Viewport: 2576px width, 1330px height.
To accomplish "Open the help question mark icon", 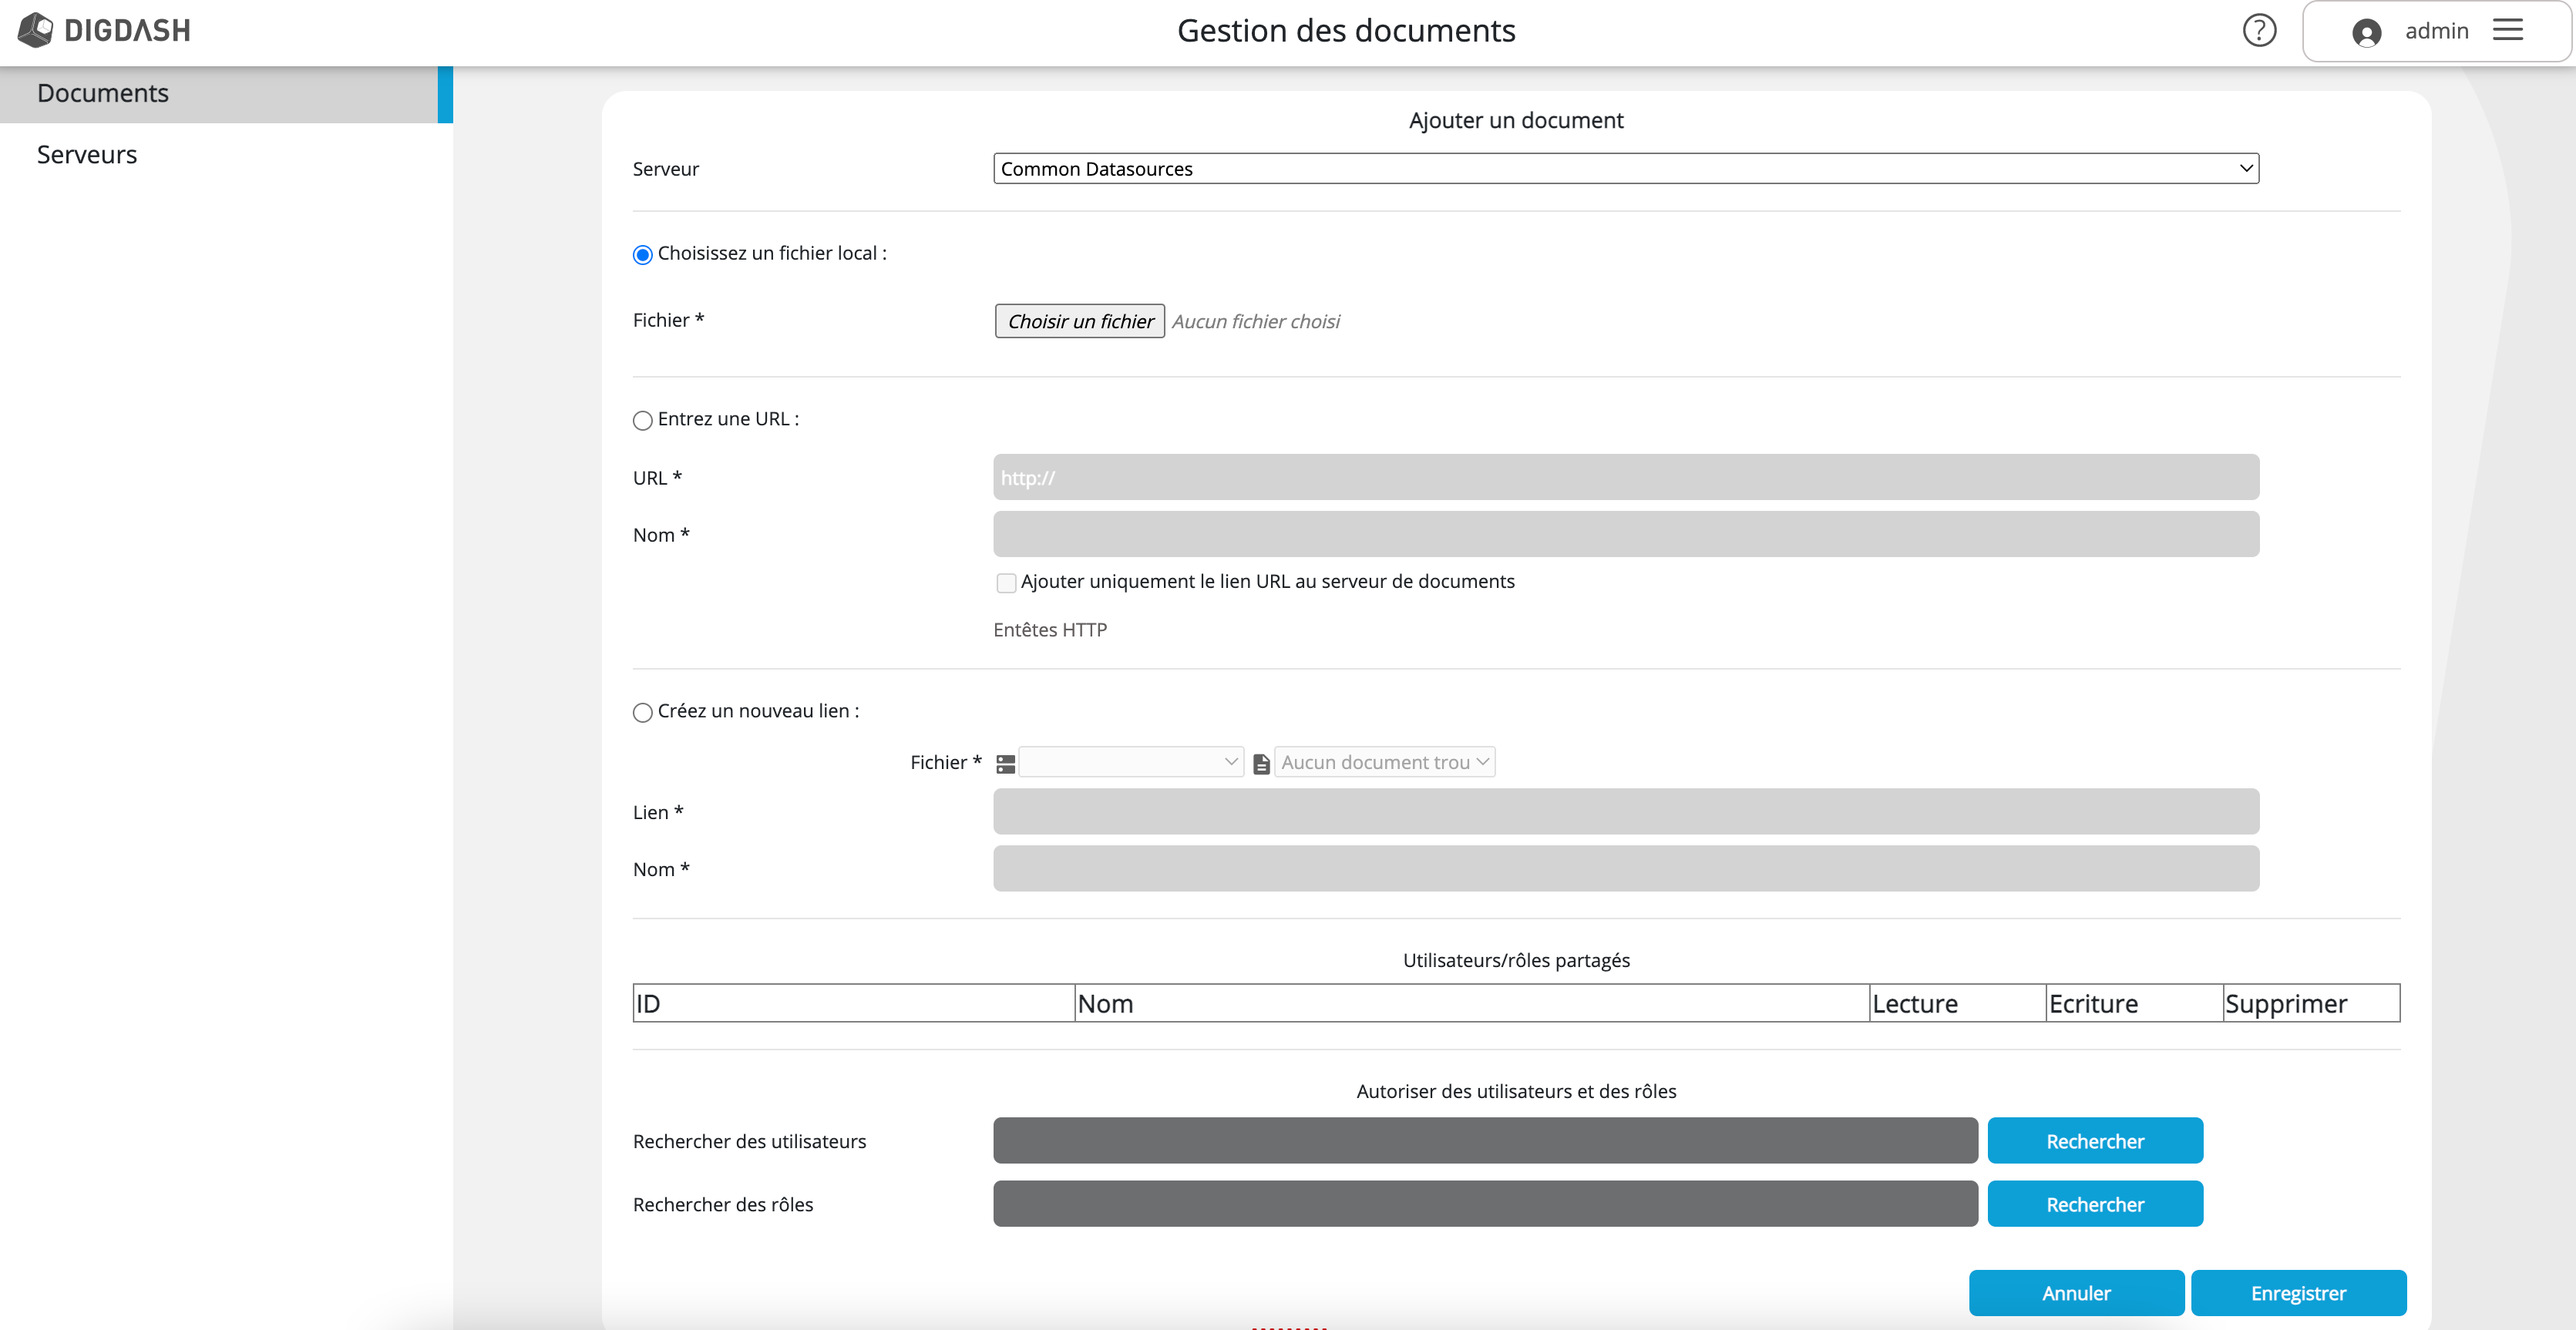I will pos(2259,31).
